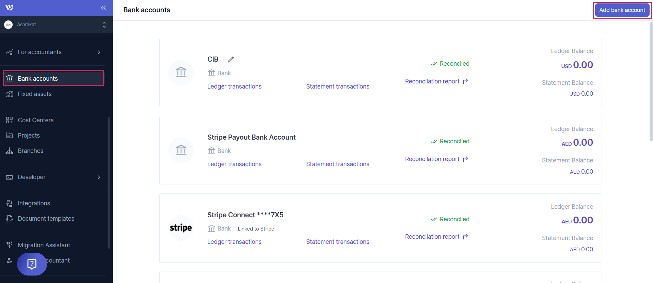Click the Add bank account button
Viewport: 653px width, 283px height.
622,10
